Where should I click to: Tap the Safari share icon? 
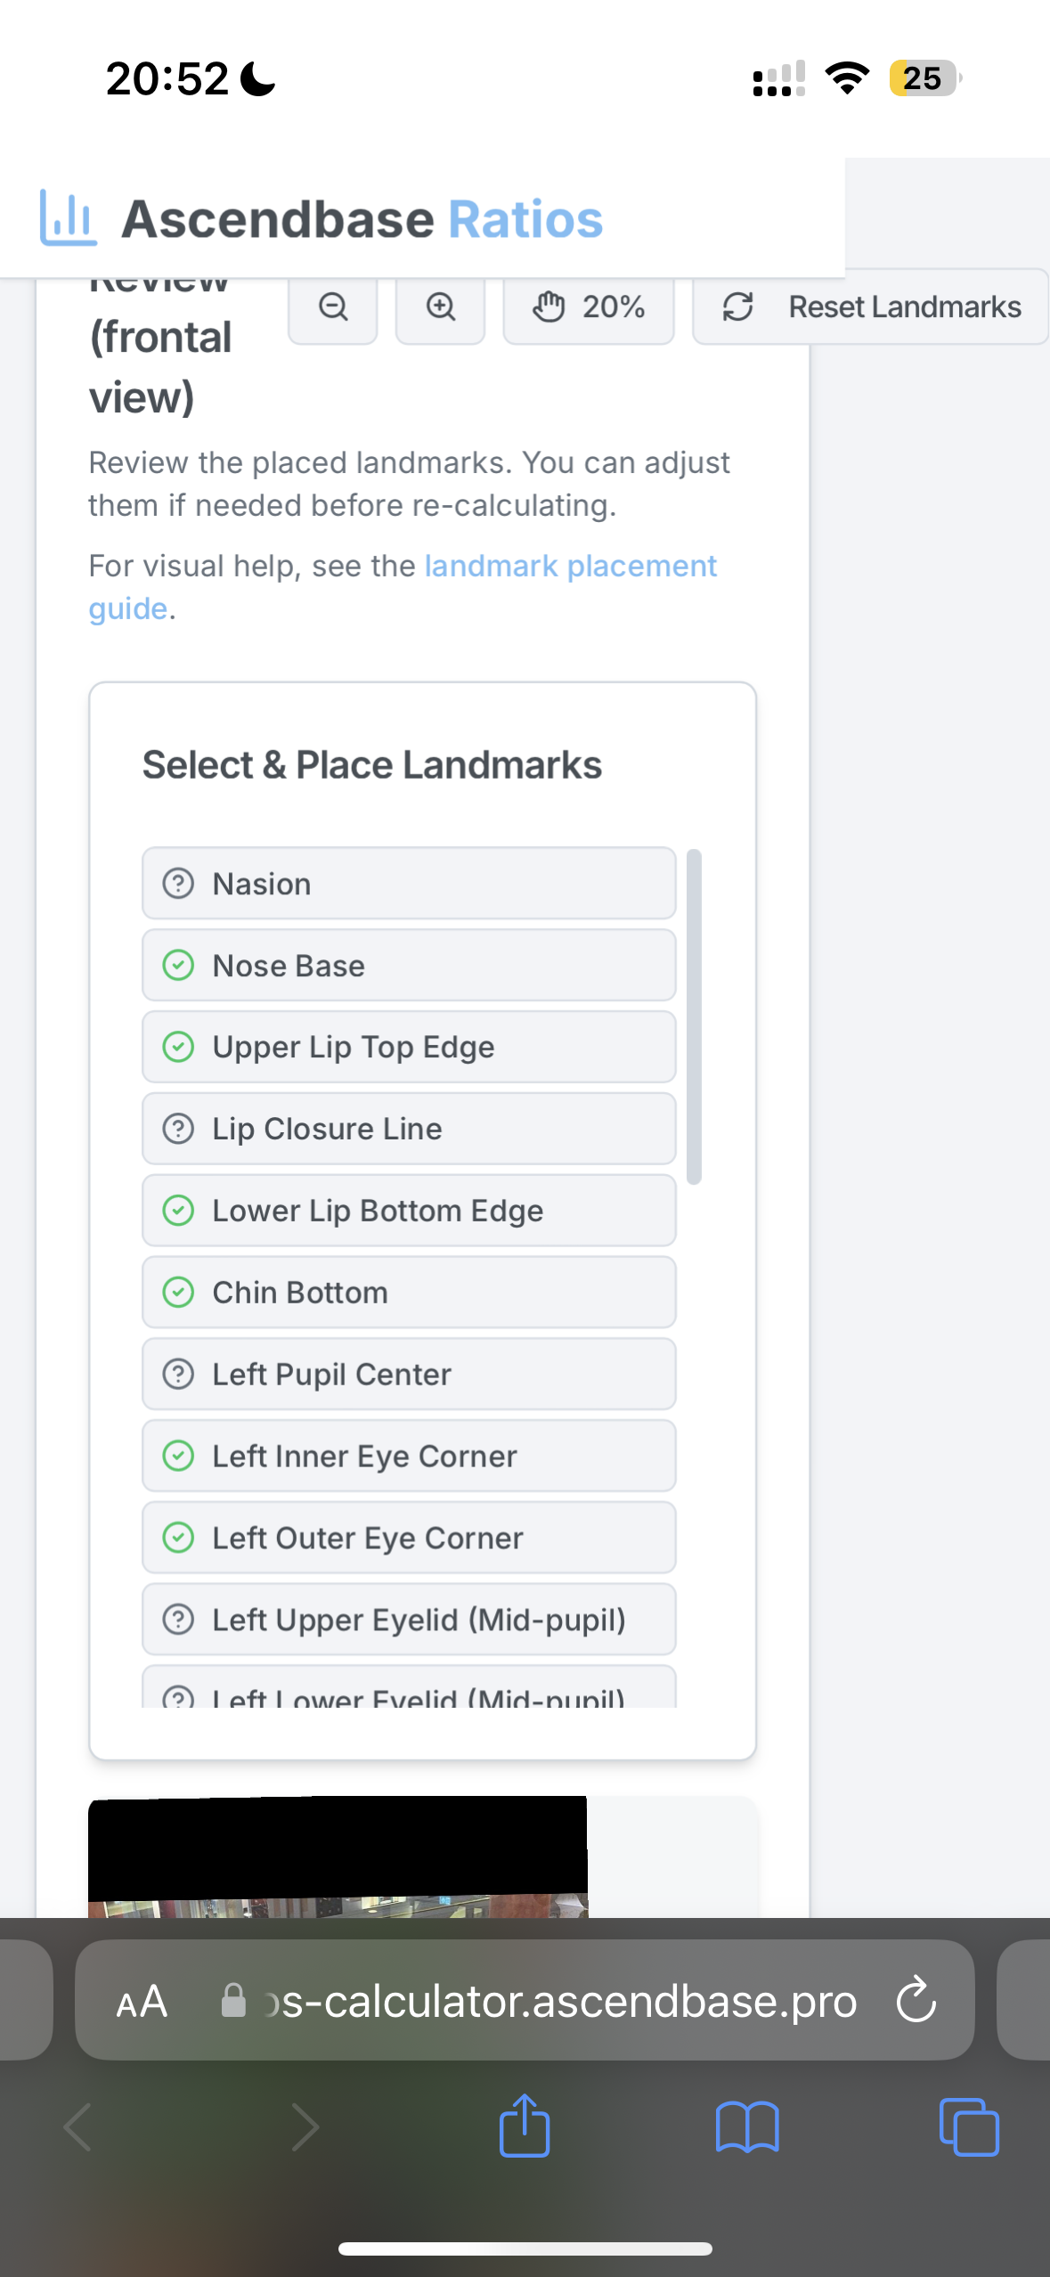(x=525, y=2126)
